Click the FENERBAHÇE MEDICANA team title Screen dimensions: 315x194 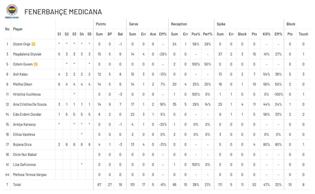coord(63,12)
